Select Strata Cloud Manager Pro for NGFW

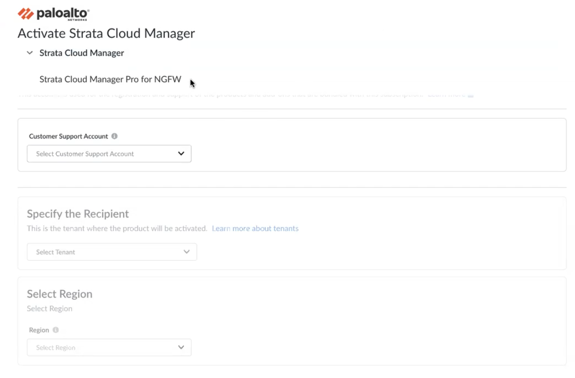point(110,79)
